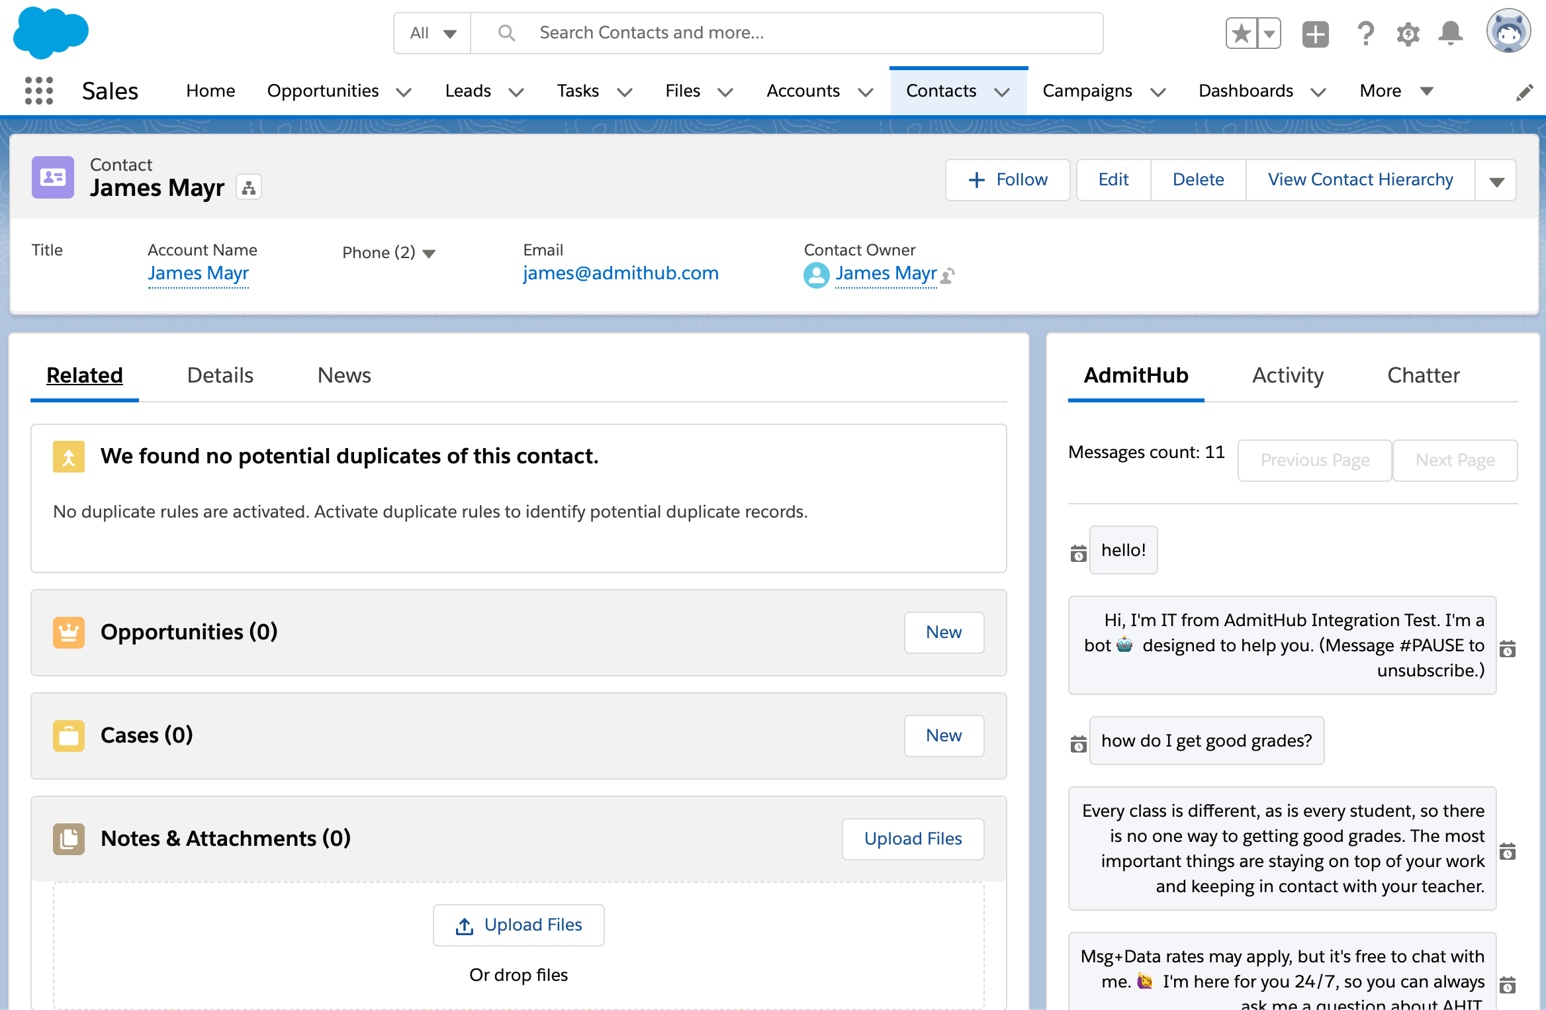Click timestamp icon beside 'how do I get good grades?'

click(1079, 744)
